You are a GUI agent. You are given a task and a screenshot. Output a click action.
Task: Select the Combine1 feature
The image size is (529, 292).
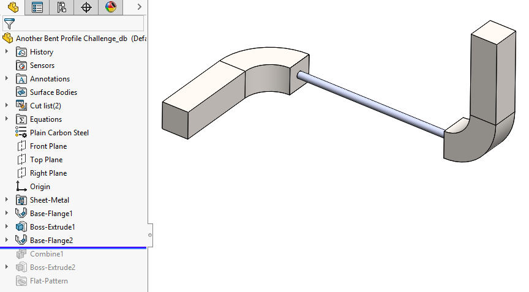pyautogui.click(x=47, y=254)
